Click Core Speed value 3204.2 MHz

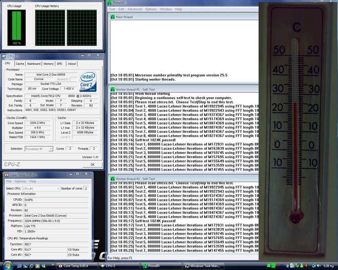click(x=38, y=123)
